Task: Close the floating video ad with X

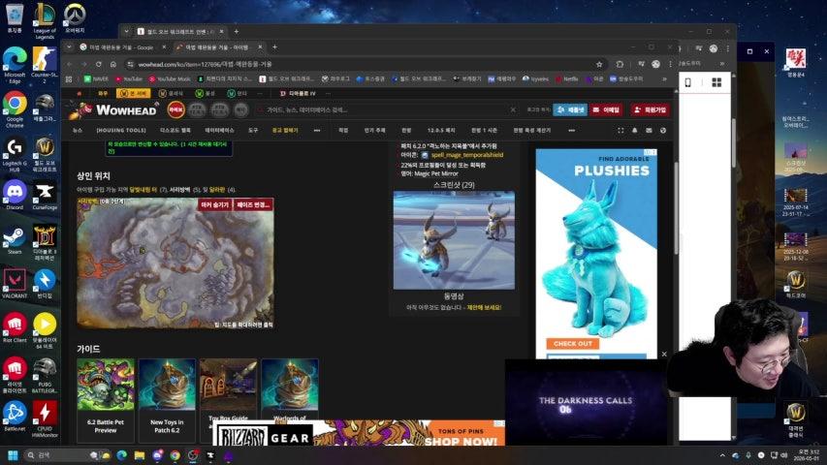Action: click(664, 355)
